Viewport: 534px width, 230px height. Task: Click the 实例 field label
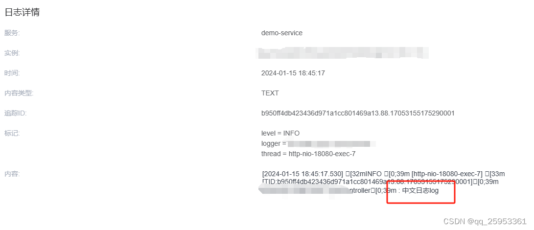[12, 53]
